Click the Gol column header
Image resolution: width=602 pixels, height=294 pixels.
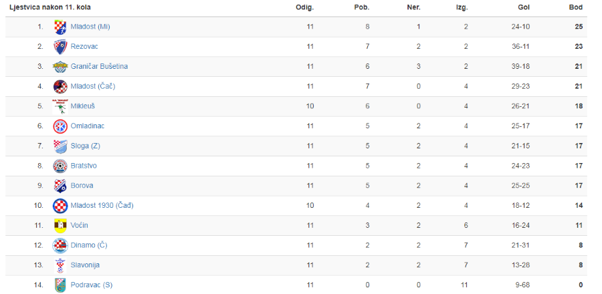click(x=524, y=7)
